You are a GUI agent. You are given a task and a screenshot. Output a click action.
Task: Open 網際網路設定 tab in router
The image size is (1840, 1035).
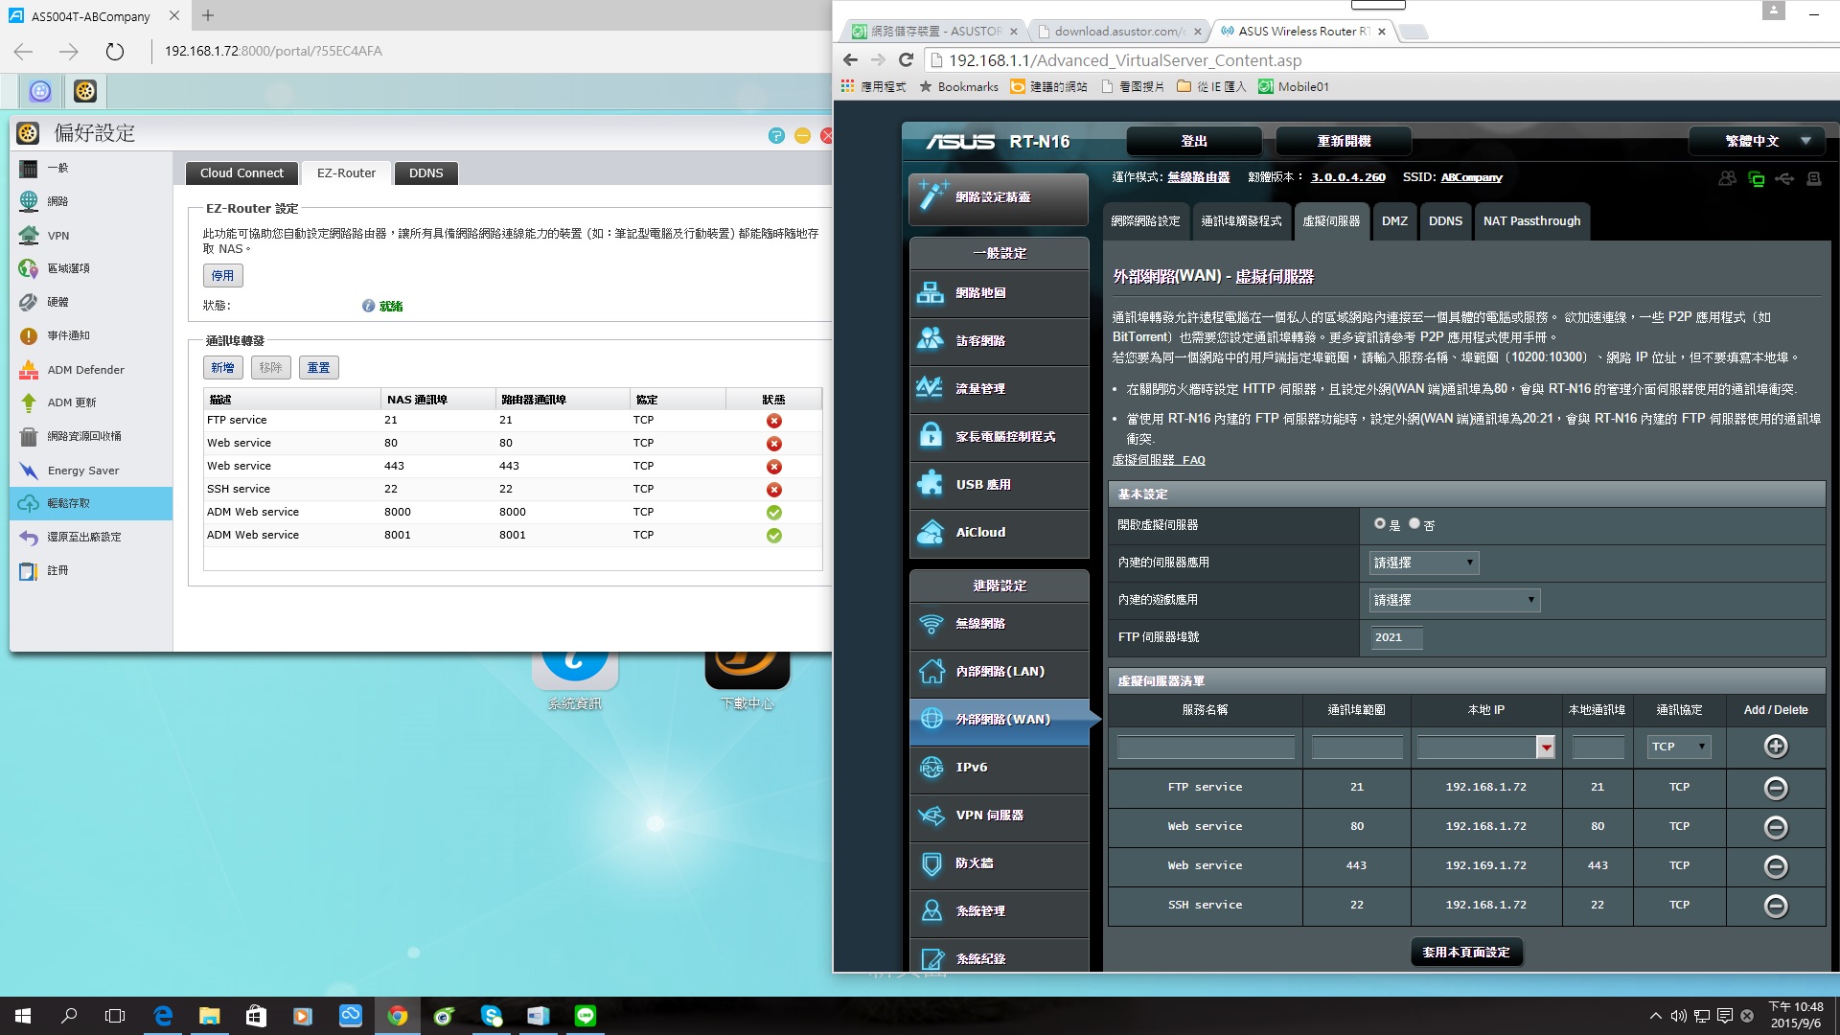[x=1145, y=221]
